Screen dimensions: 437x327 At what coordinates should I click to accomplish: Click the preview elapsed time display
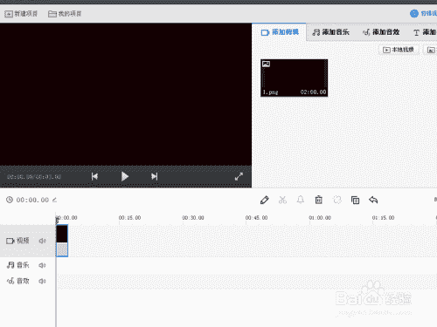[34, 177]
